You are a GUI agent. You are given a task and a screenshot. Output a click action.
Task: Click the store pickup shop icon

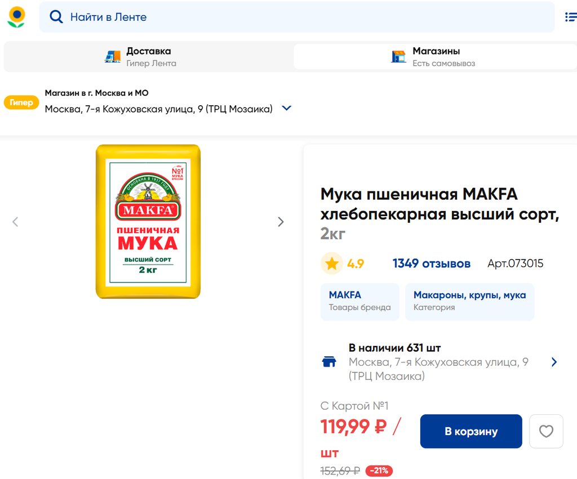pyautogui.click(x=399, y=56)
